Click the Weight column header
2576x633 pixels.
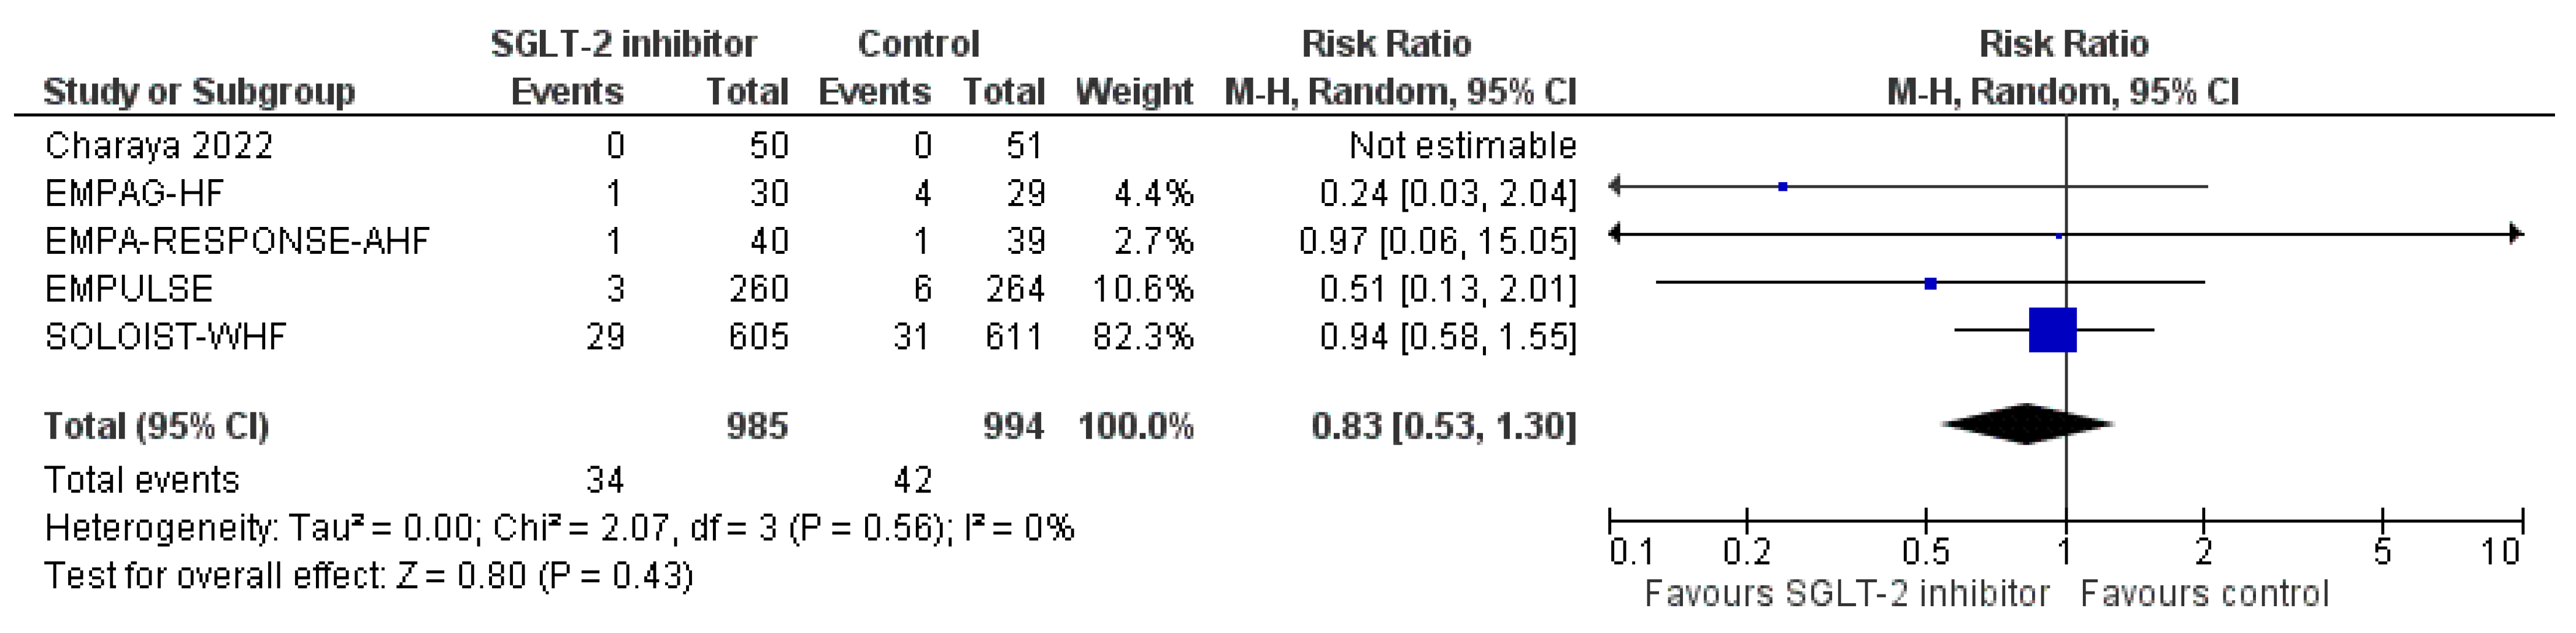point(1134,92)
